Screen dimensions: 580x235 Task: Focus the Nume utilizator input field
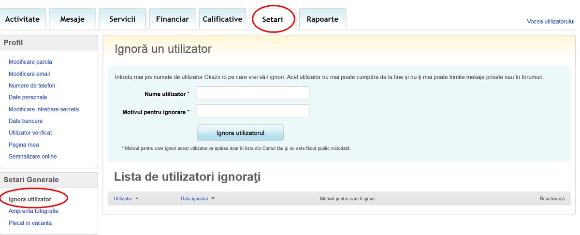point(253,93)
